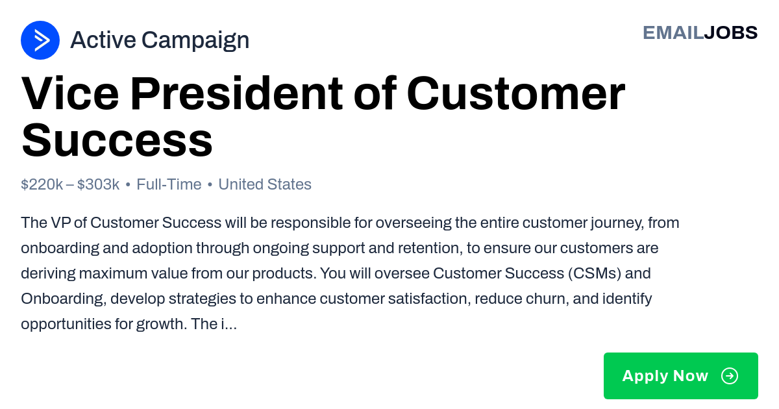Click the white chevron inside the ActiveCampaign logo
This screenshot has width=779, height=409.
point(42,40)
